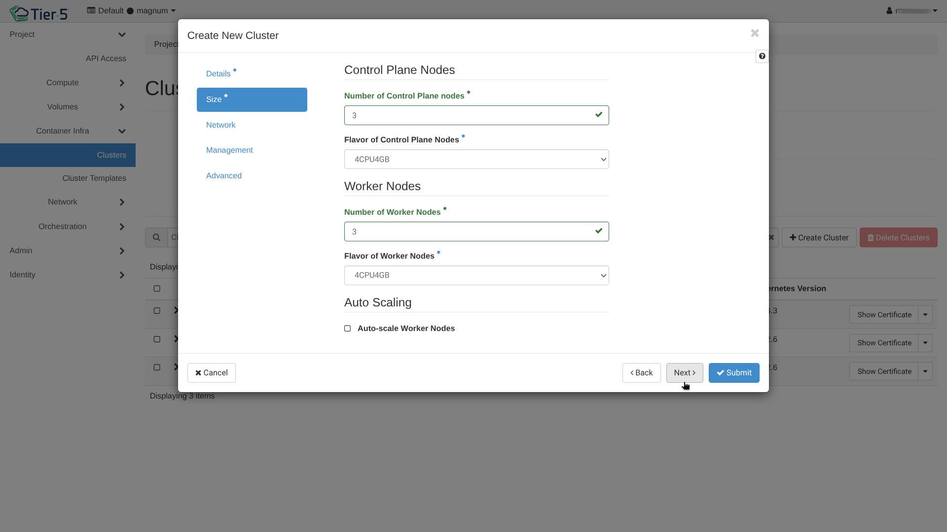Click the Next button
The image size is (947, 532).
684,373
